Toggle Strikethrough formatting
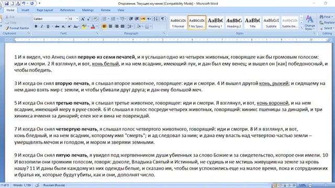The width and height of the screenshot is (335, 188). point(57,27)
